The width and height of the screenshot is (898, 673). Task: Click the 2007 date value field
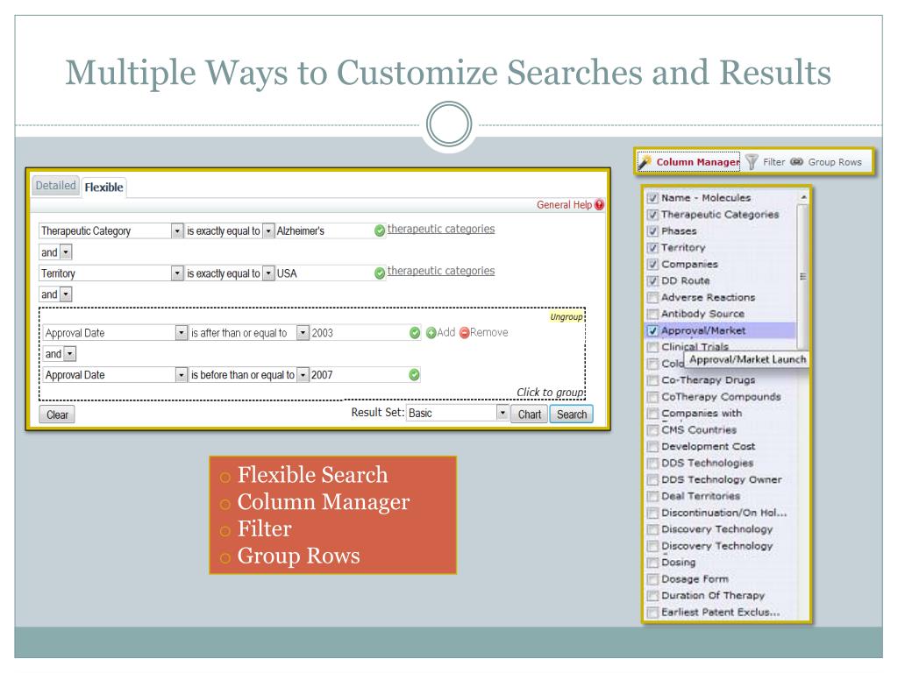pos(359,375)
